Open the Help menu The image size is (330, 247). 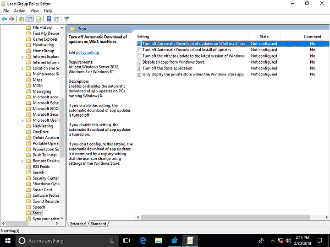(48, 11)
